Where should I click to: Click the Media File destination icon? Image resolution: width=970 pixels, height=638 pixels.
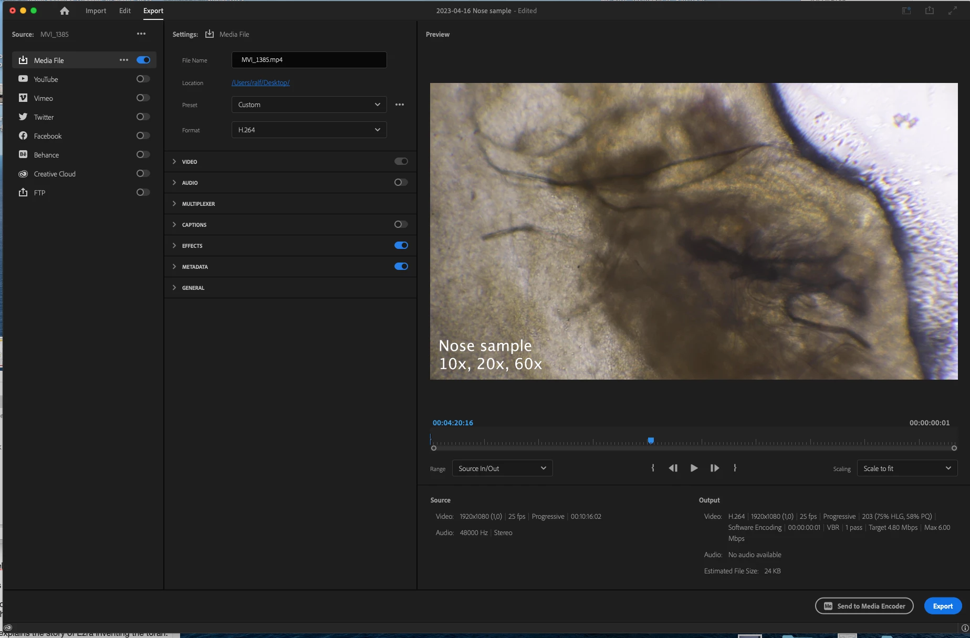pos(23,60)
